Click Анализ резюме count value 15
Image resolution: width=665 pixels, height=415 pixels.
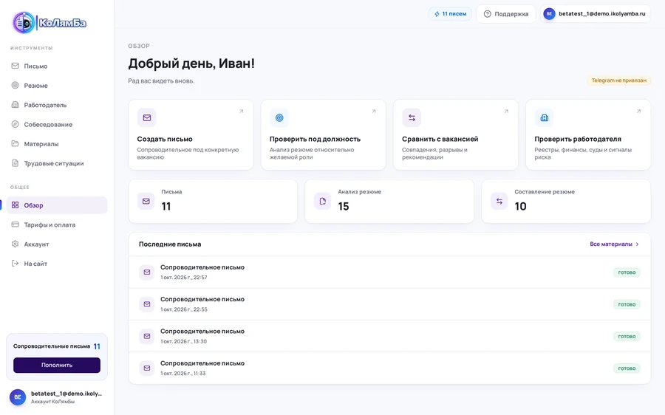point(344,207)
